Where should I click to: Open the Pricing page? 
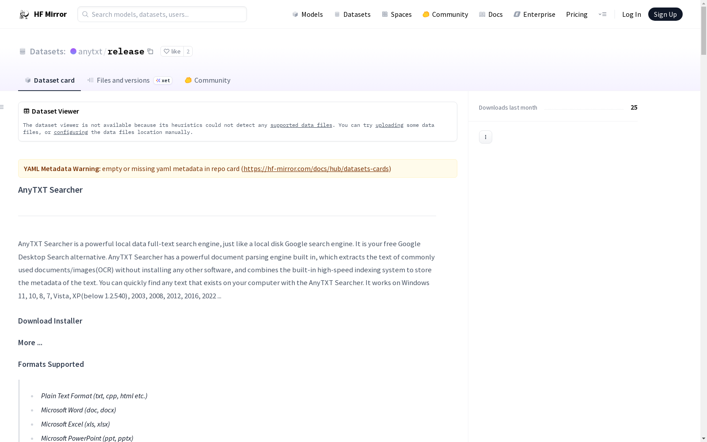(x=577, y=14)
